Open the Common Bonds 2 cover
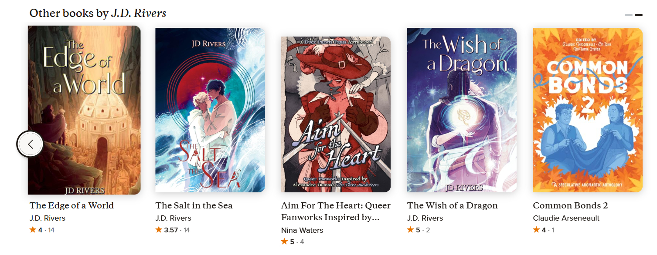657x255 pixels. click(588, 110)
